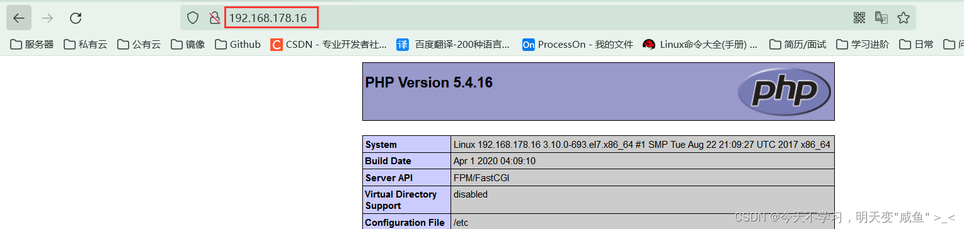Click the forward navigation arrow
Viewport: 964px width, 229px height.
pyautogui.click(x=47, y=18)
